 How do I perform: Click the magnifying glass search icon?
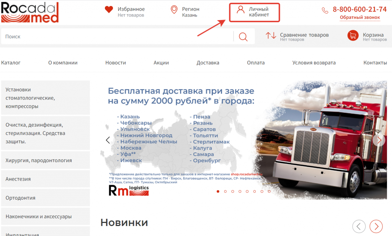[243, 37]
